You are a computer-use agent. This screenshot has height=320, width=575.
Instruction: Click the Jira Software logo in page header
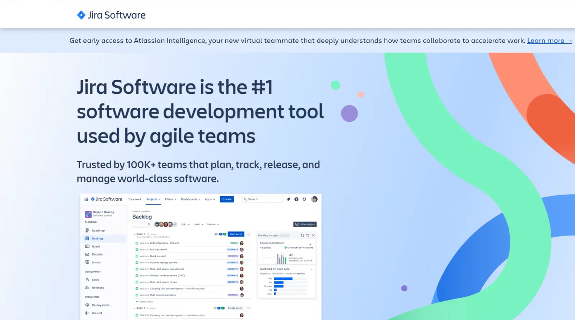111,15
